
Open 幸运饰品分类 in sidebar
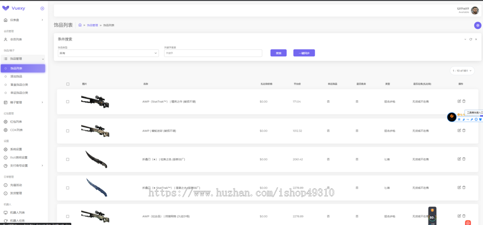point(19,93)
